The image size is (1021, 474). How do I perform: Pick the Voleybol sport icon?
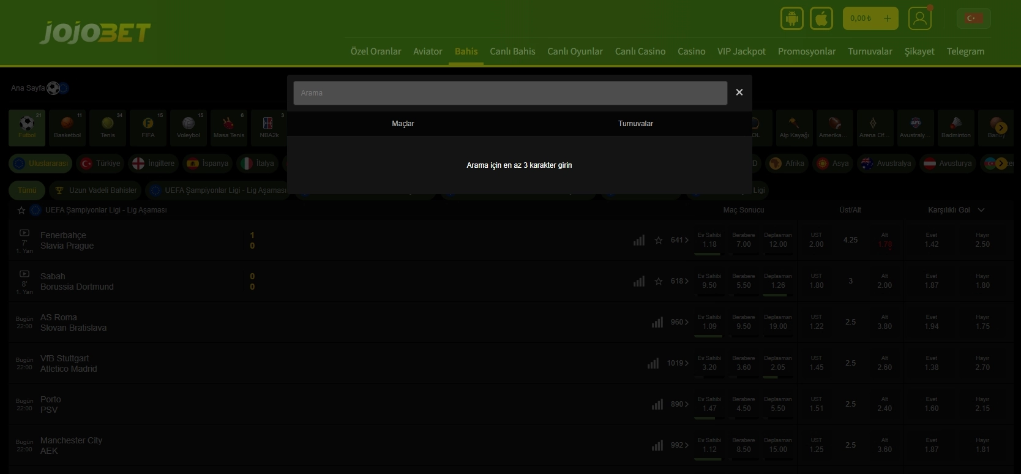pyautogui.click(x=189, y=128)
